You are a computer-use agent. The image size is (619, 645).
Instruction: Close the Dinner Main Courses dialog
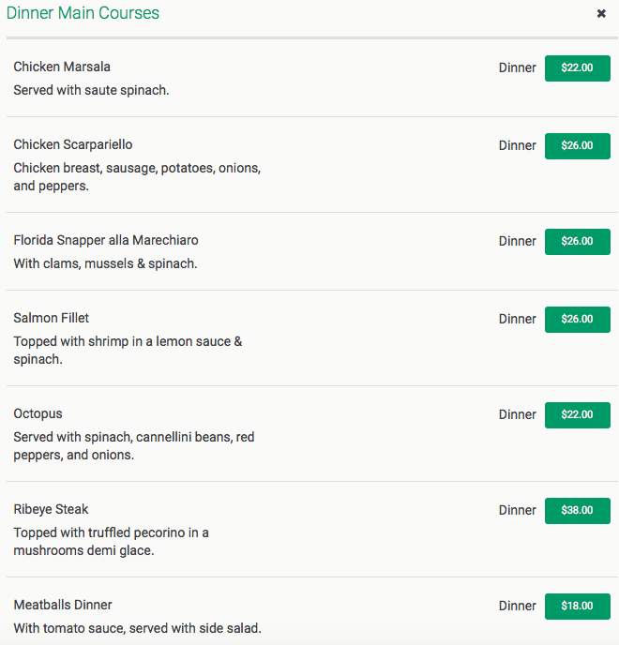point(601,13)
